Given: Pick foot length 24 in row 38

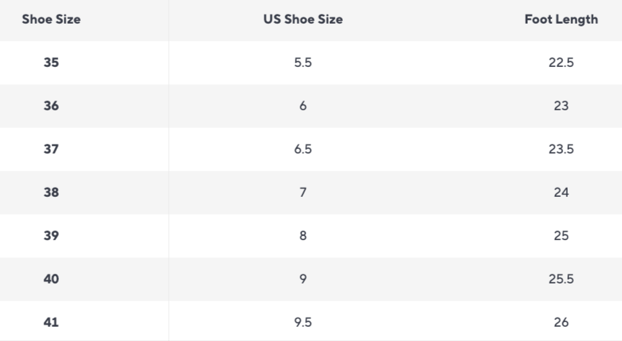Looking at the screenshot, I should click(561, 193).
